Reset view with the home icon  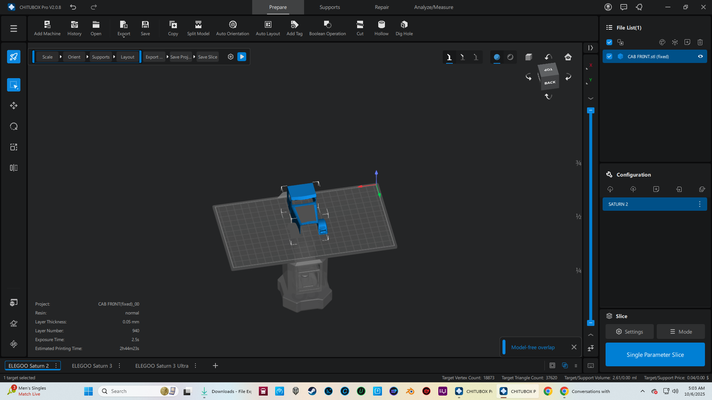coord(568,57)
